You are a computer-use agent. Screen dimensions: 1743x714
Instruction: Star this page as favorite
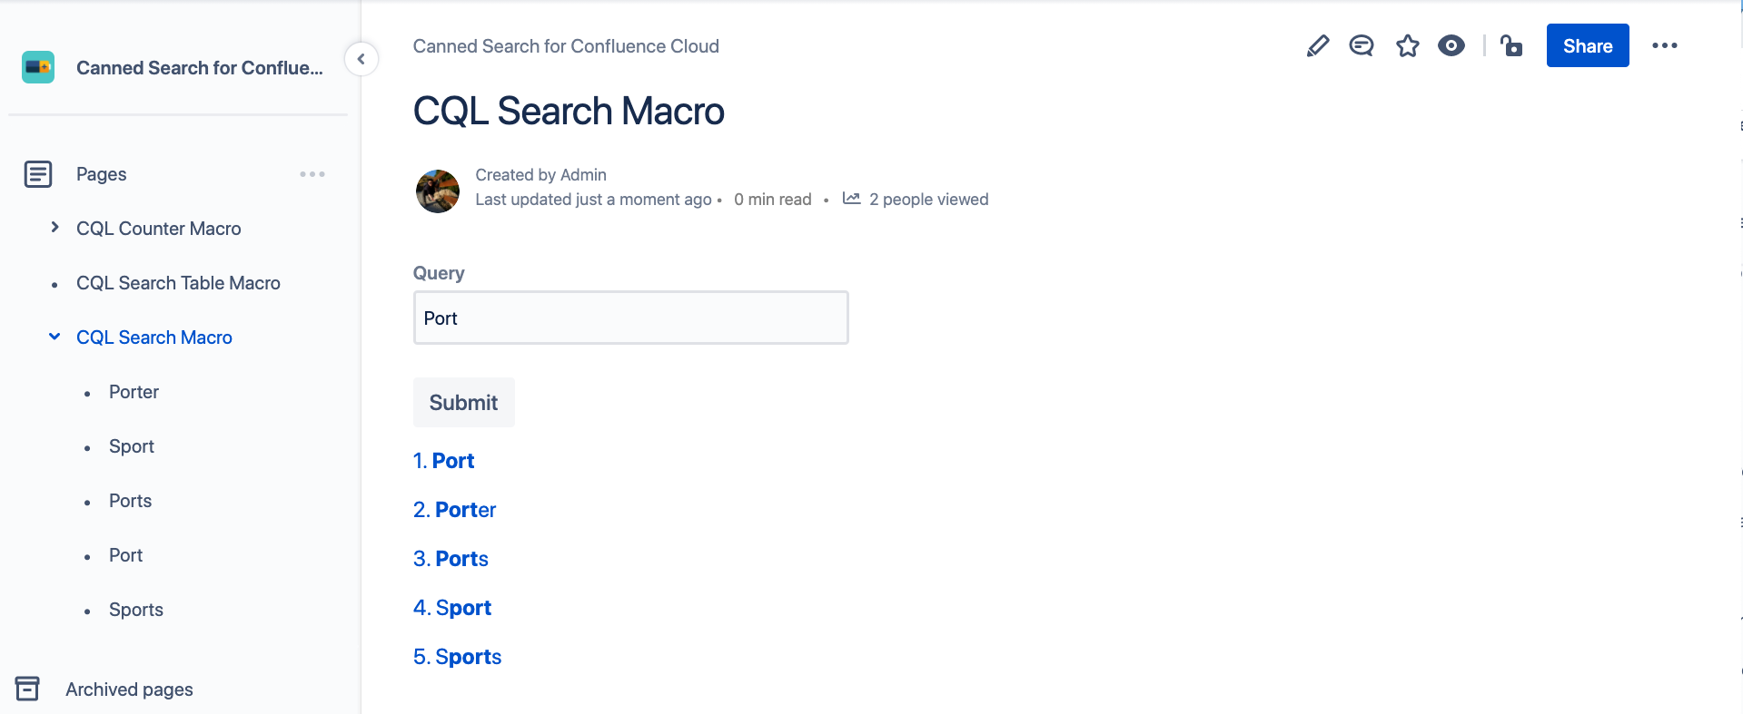click(x=1407, y=45)
